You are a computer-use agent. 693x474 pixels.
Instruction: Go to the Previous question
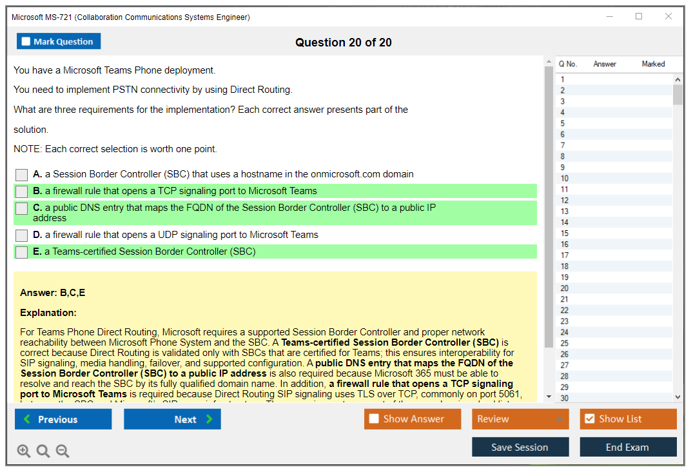coord(63,419)
